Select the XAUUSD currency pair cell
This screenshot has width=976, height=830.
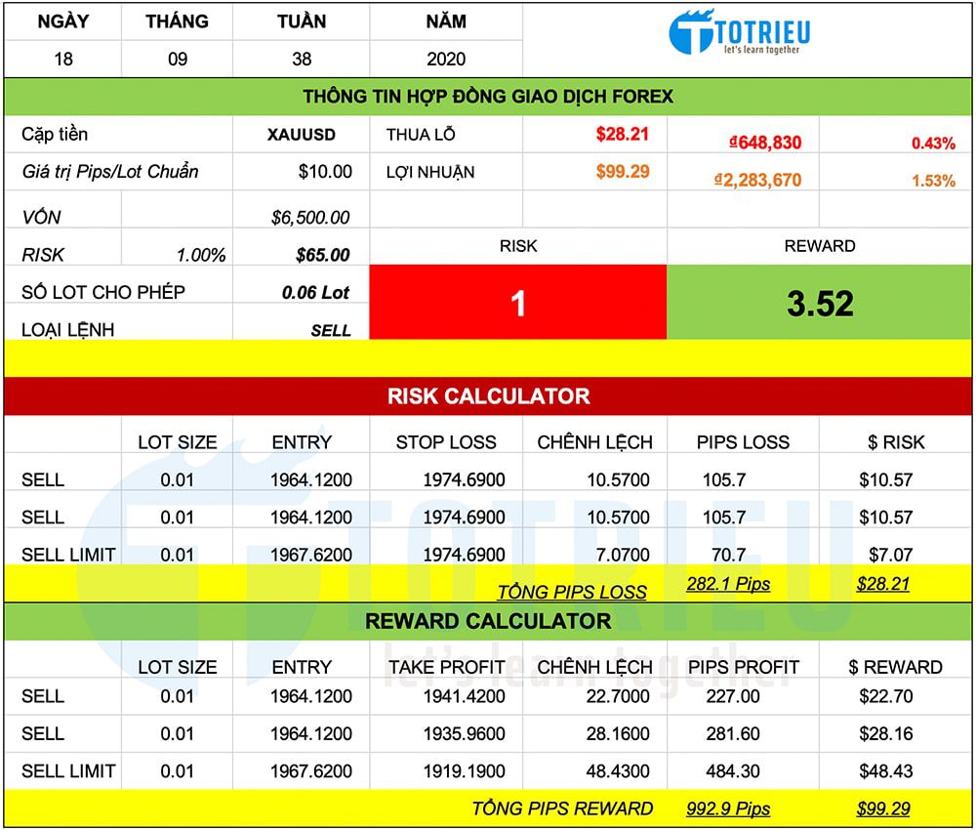tap(302, 135)
